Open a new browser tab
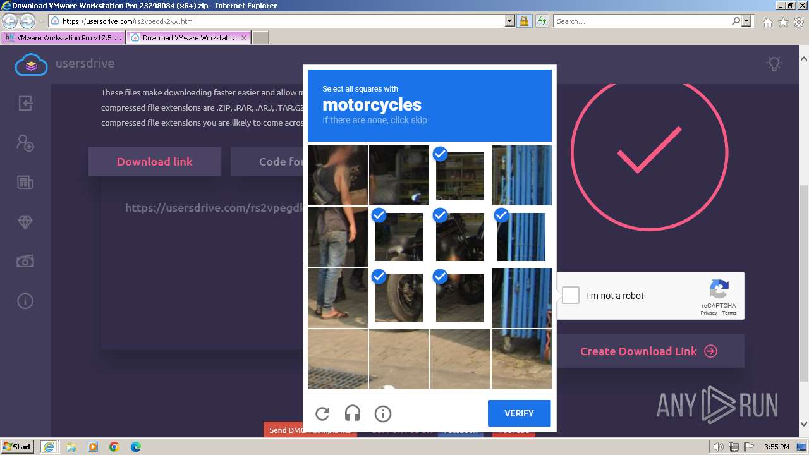The height and width of the screenshot is (455, 809). pos(260,38)
